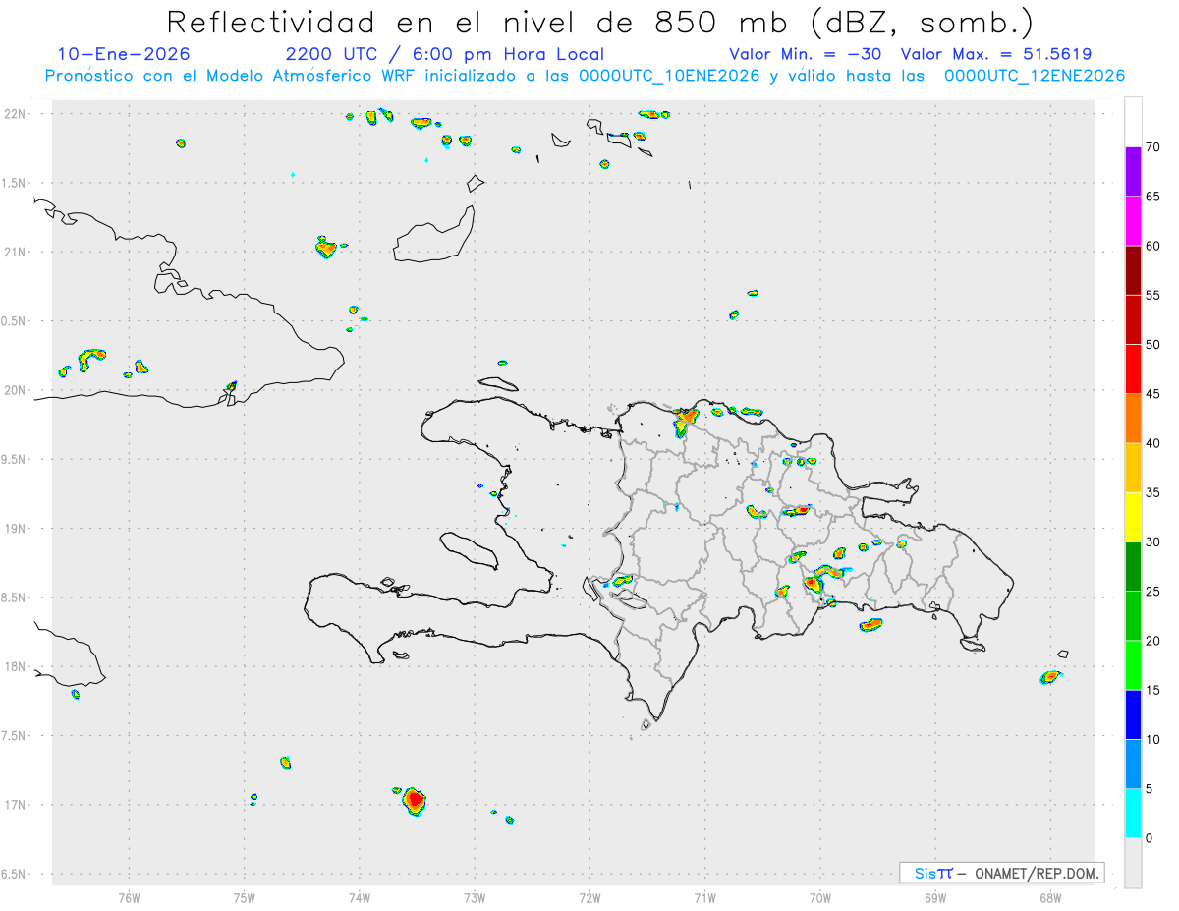Pick the solid blue 10–15 dBZ band
The width and height of the screenshot is (1179, 911).
(1133, 714)
